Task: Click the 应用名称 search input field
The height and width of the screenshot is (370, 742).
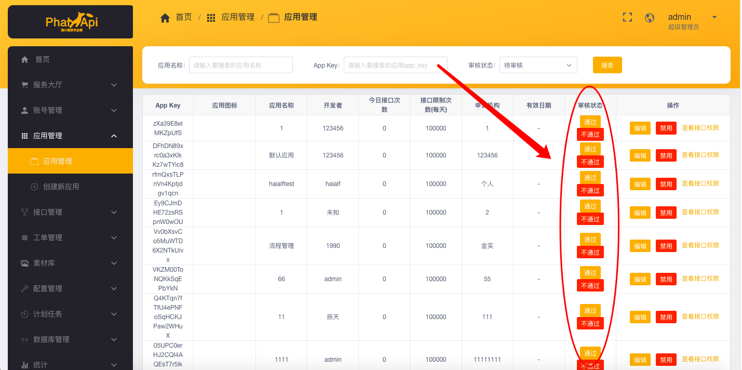Action: pyautogui.click(x=241, y=65)
